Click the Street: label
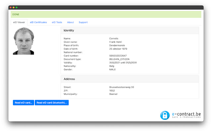Screen dimensions: 212x132 pos(67,87)
